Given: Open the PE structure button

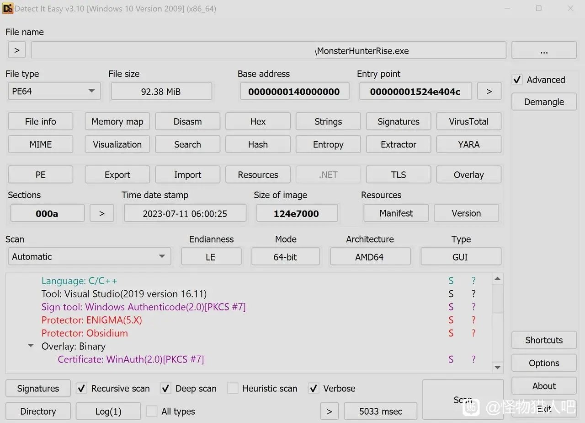Looking at the screenshot, I should (41, 174).
